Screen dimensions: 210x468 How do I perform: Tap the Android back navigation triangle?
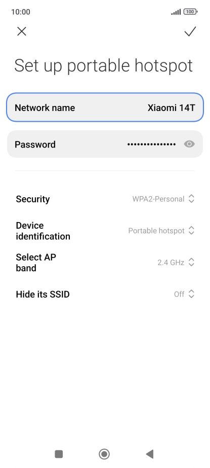pos(150,454)
